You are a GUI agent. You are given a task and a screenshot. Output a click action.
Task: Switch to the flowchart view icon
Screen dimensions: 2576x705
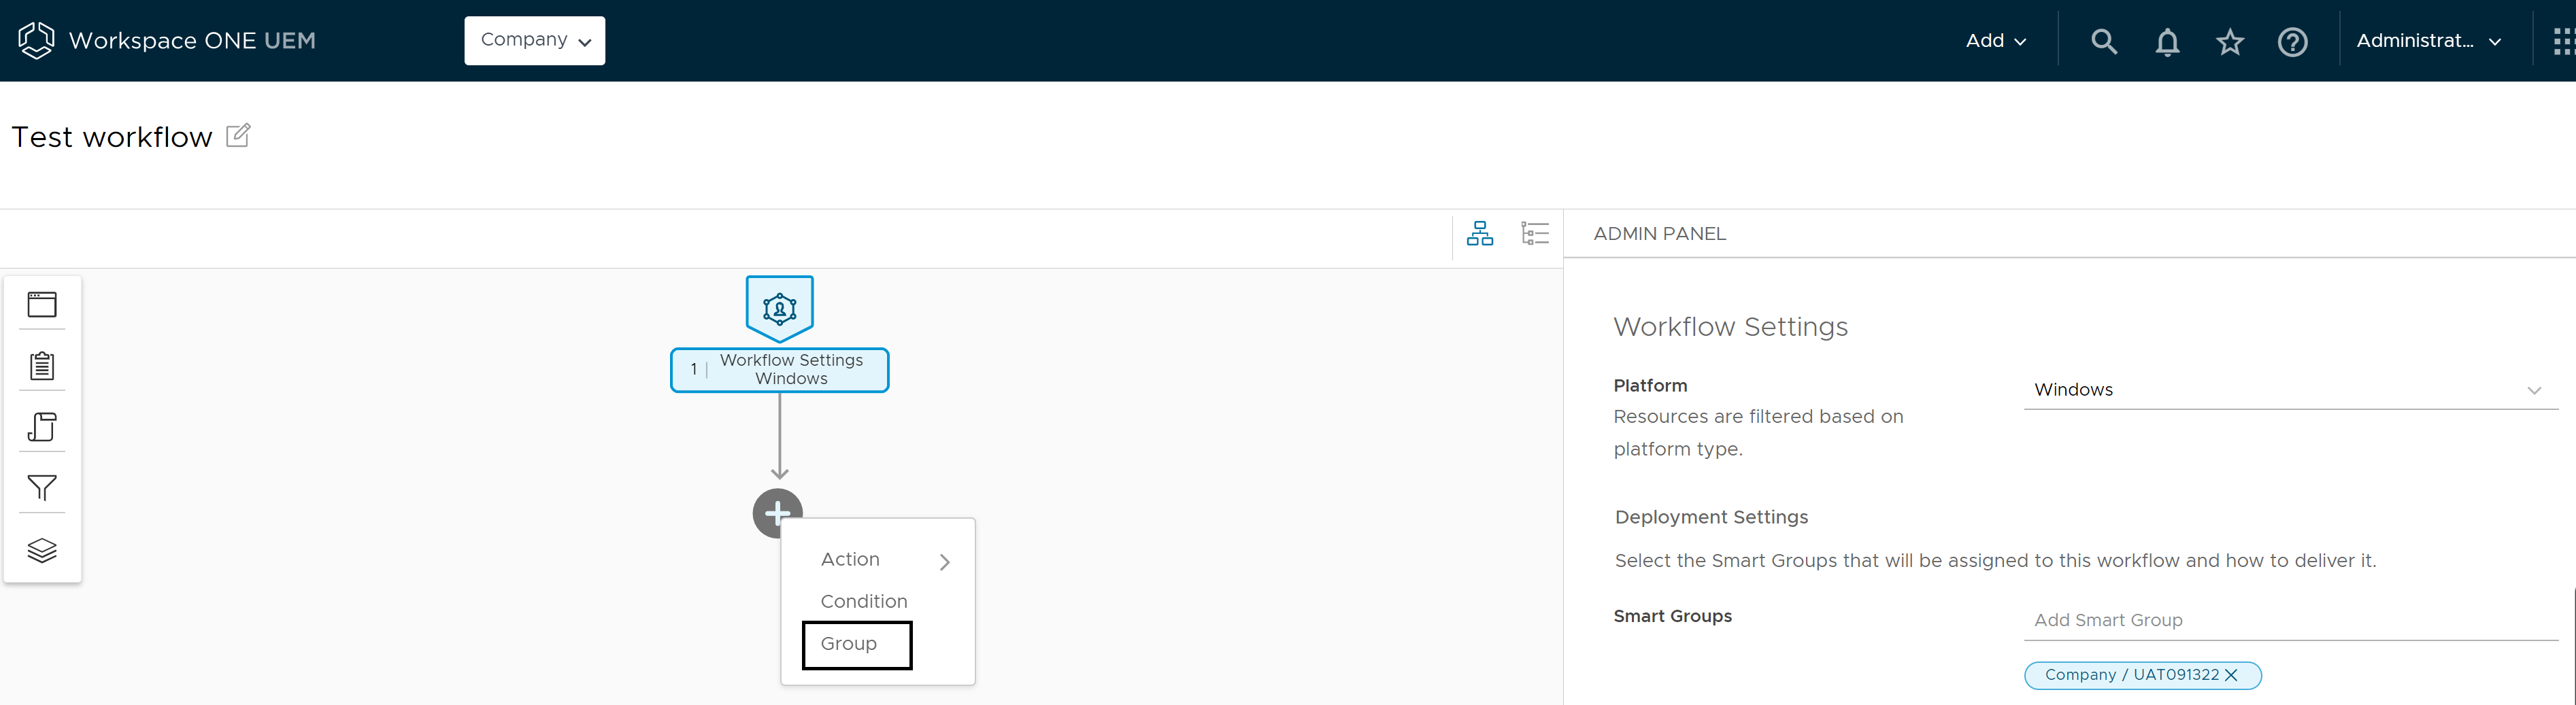coord(1479,234)
